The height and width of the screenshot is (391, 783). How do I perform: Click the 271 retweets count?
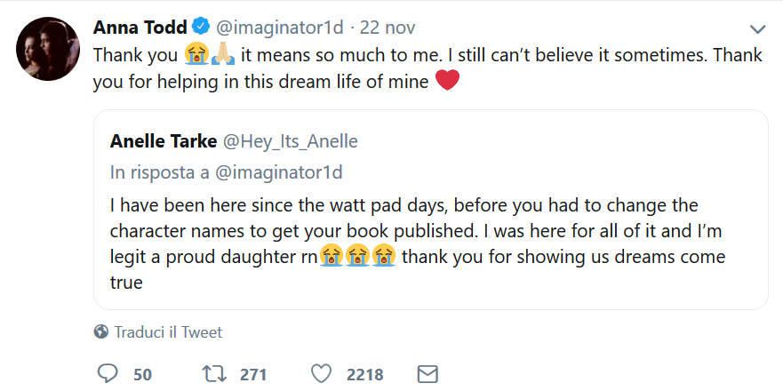point(253,374)
